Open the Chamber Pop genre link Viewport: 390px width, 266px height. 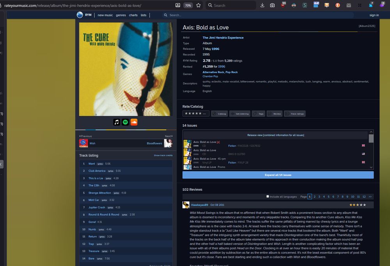coord(210,76)
